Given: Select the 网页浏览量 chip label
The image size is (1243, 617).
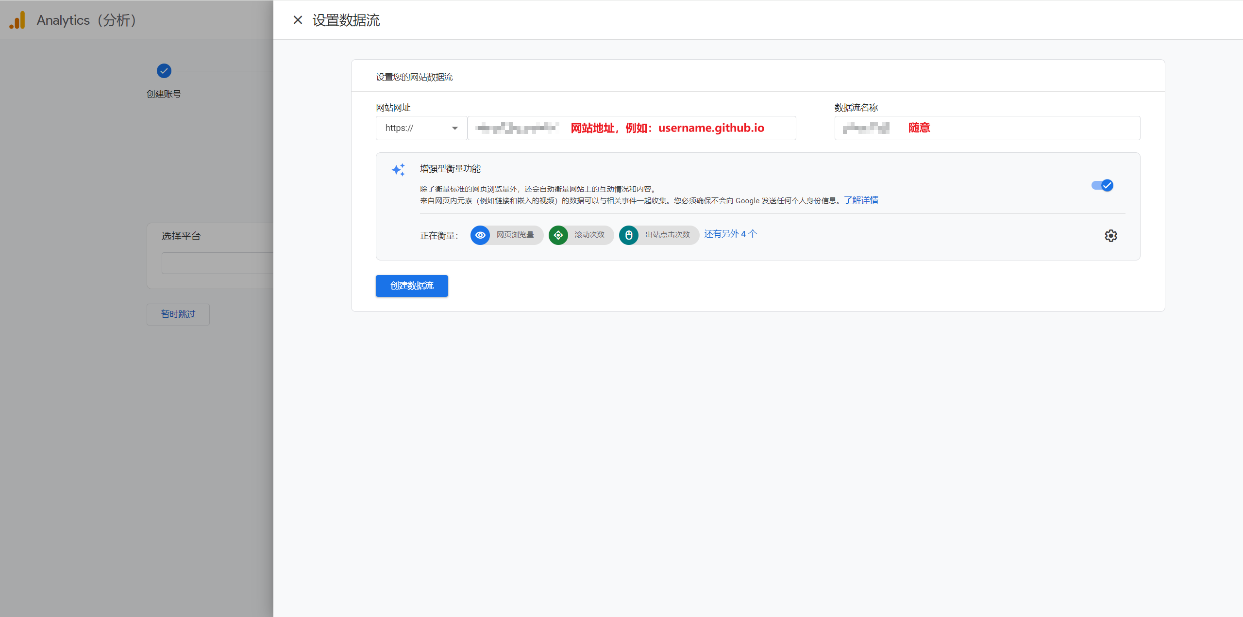Looking at the screenshot, I should coord(515,235).
